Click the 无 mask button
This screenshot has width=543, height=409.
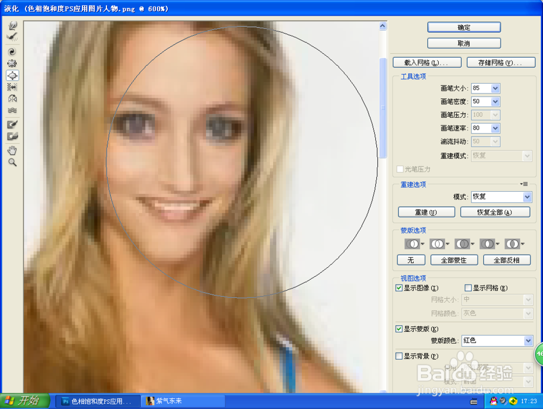(x=411, y=260)
